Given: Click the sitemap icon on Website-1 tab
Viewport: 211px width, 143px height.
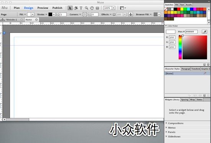Looking at the screenshot, I should pos(3,20).
